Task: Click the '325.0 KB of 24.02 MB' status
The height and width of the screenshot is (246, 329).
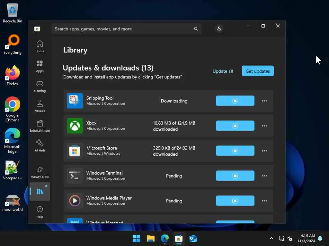Action: pyautogui.click(x=174, y=151)
